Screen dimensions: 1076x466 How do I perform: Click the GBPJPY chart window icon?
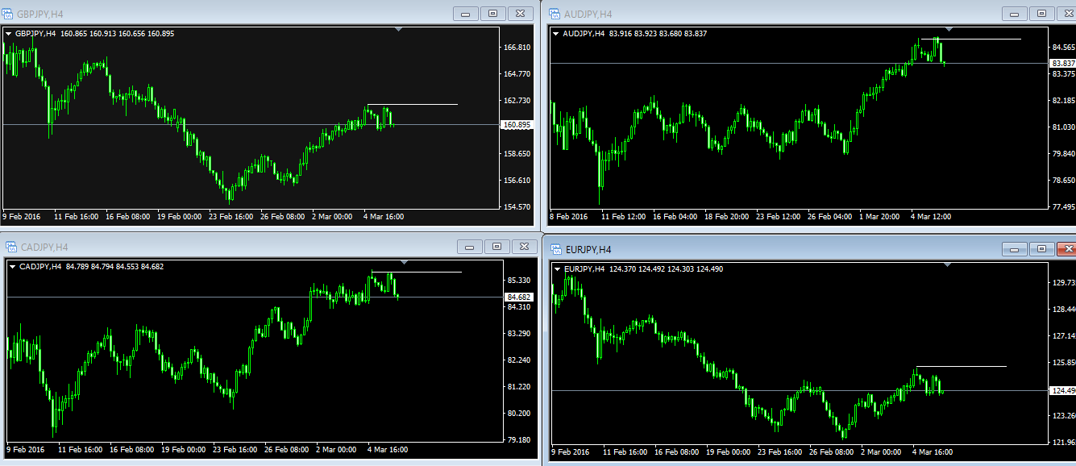point(9,14)
